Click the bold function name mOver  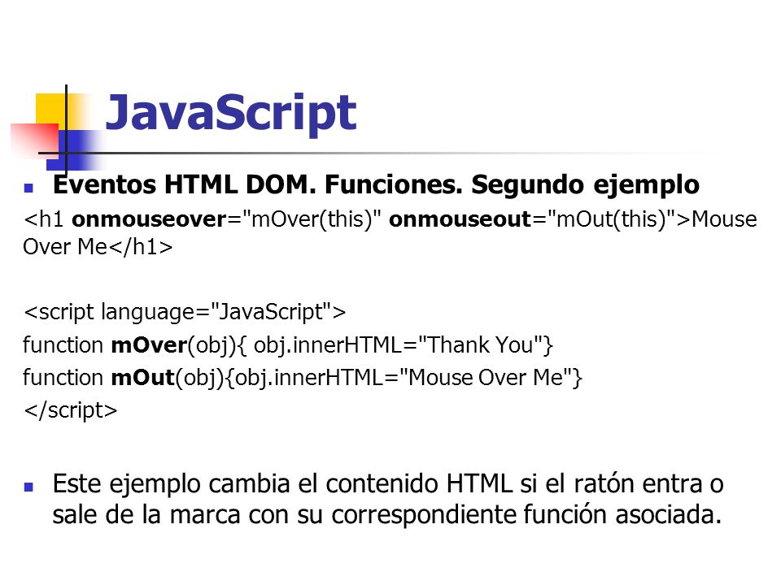click(149, 345)
